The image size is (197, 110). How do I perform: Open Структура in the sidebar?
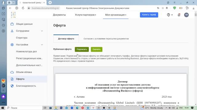pos(22,38)
